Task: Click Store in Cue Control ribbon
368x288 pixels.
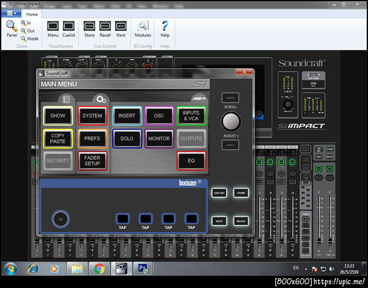Action: pos(90,29)
